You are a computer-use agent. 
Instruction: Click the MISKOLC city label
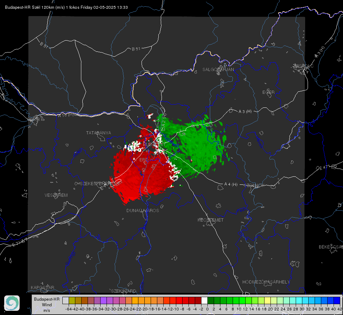pyautogui.click(x=304, y=66)
